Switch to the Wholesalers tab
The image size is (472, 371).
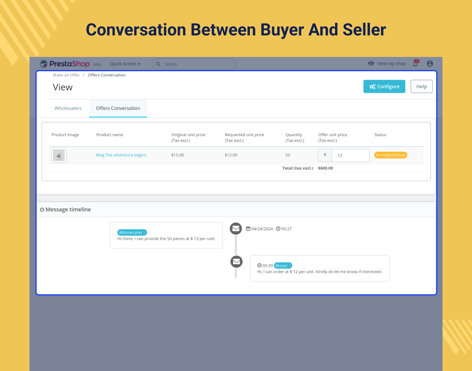click(x=68, y=108)
